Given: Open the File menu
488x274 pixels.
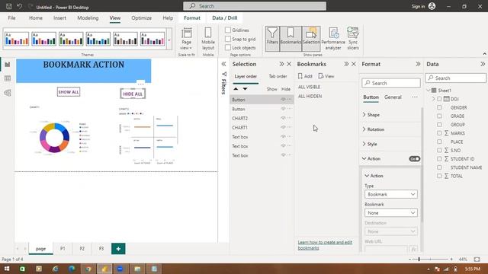Looking at the screenshot, I should [12, 18].
